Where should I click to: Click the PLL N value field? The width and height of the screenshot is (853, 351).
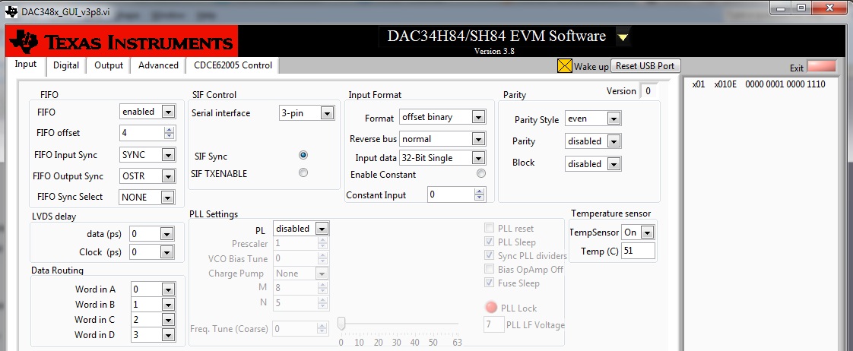click(296, 302)
